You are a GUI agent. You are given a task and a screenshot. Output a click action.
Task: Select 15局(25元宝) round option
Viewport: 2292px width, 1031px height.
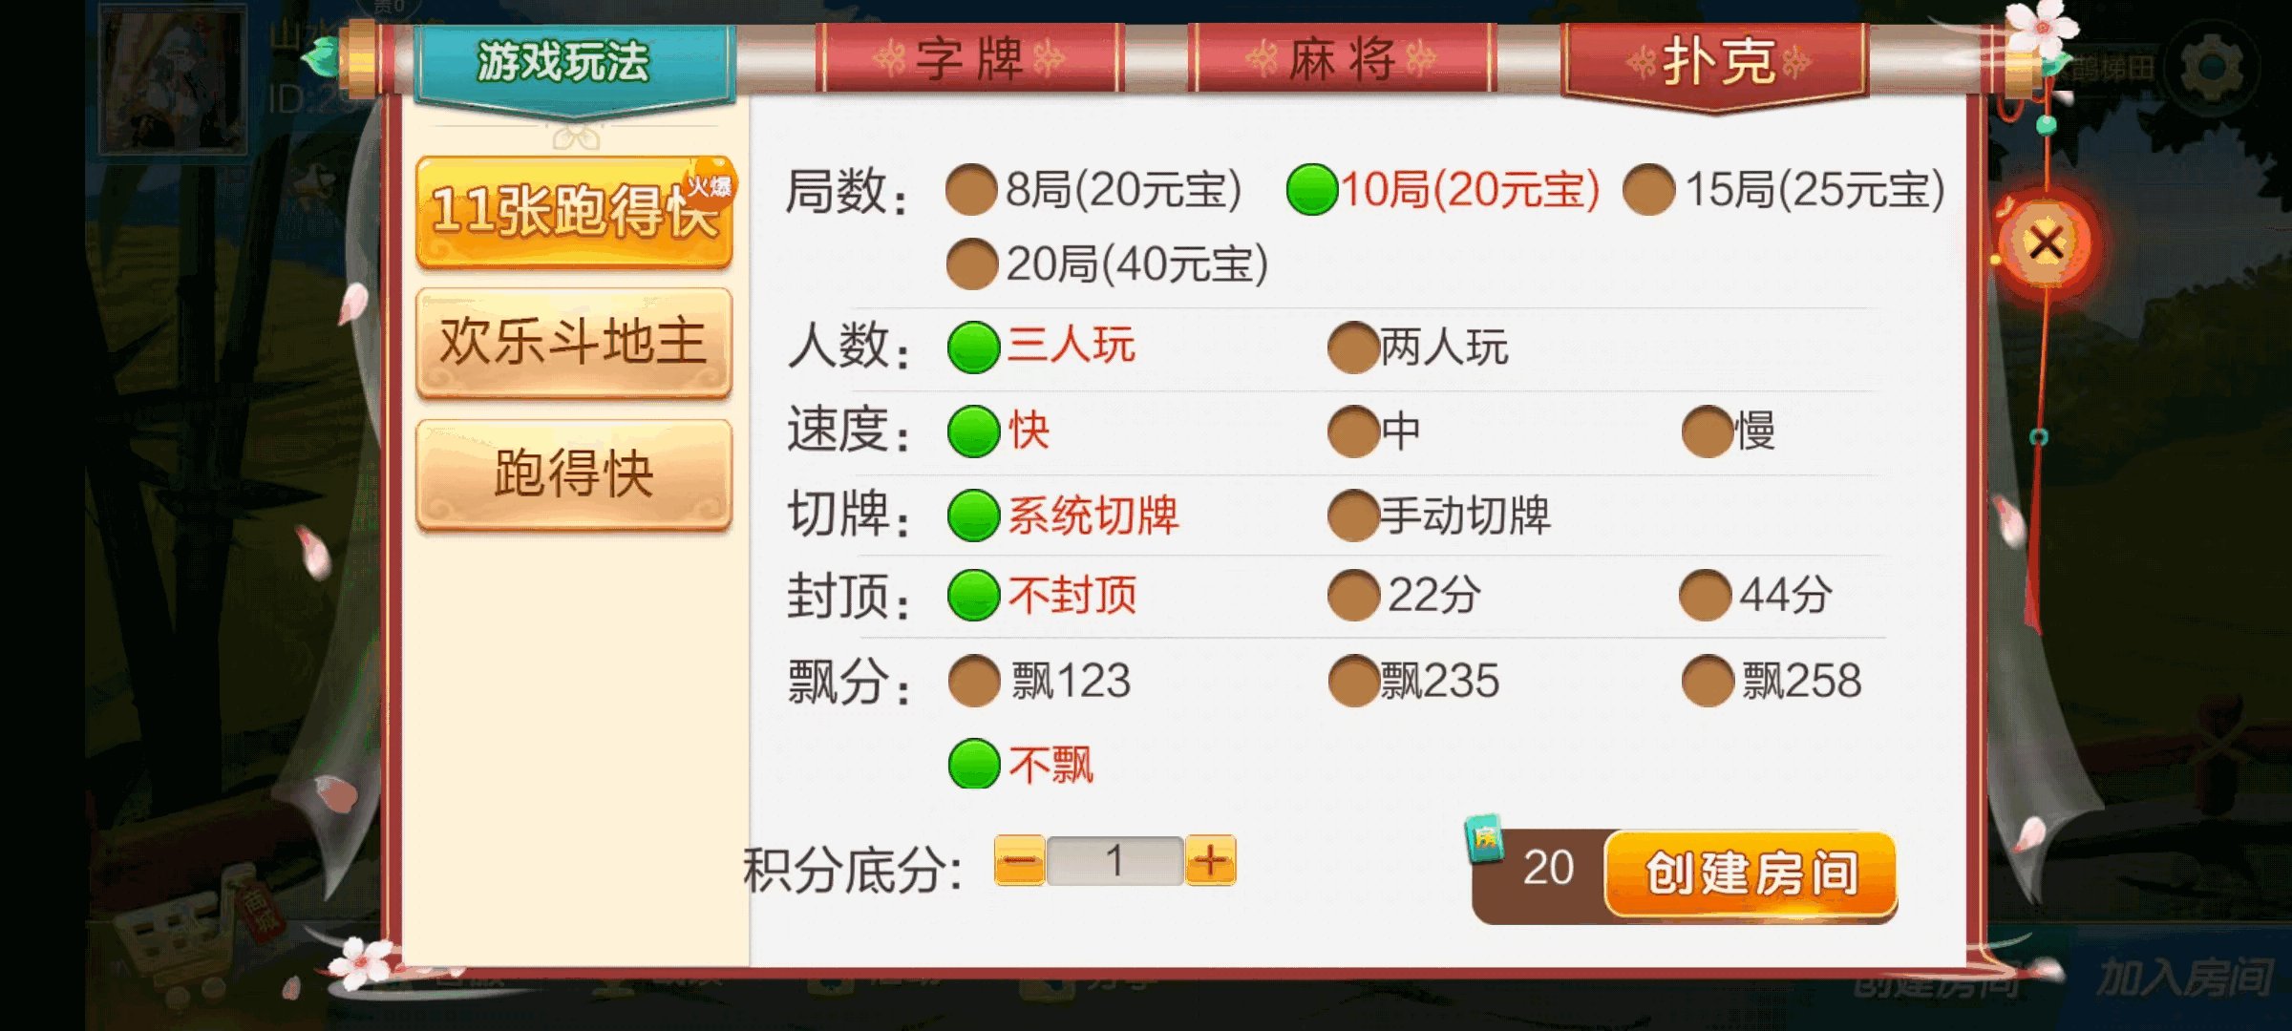click(x=1784, y=189)
